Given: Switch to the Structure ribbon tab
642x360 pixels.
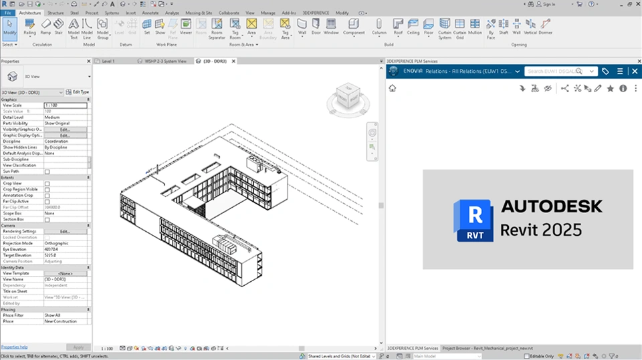Looking at the screenshot, I should [x=56, y=13].
